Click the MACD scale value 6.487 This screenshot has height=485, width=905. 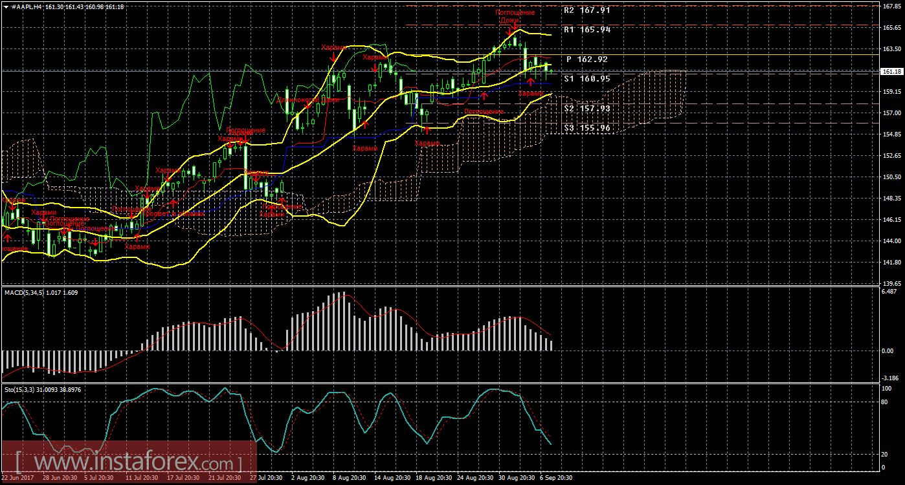click(x=890, y=292)
